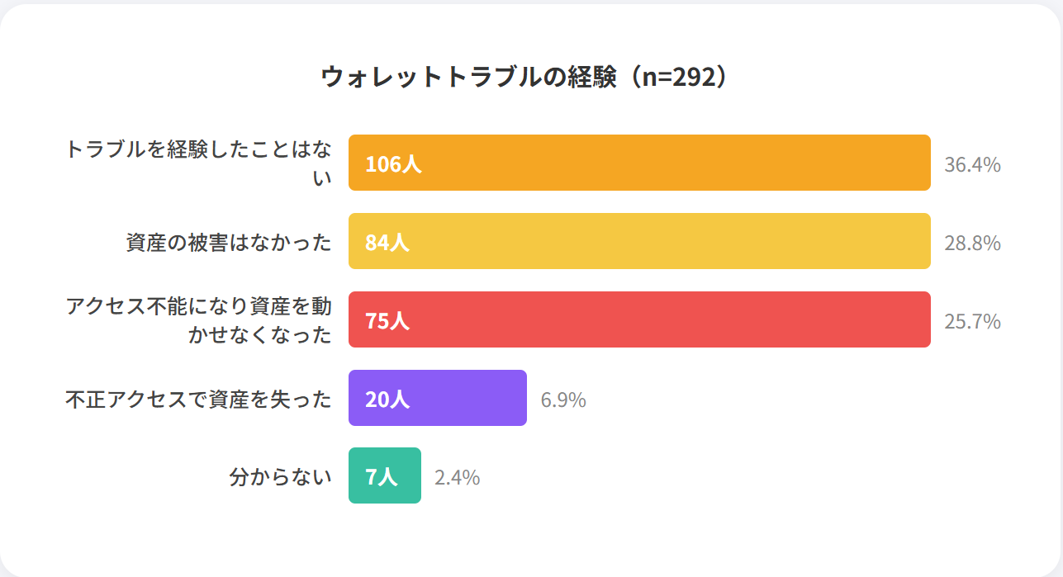The height and width of the screenshot is (577, 1063).
Task: Click the トラブルを経験したことはない label
Action: (199, 163)
